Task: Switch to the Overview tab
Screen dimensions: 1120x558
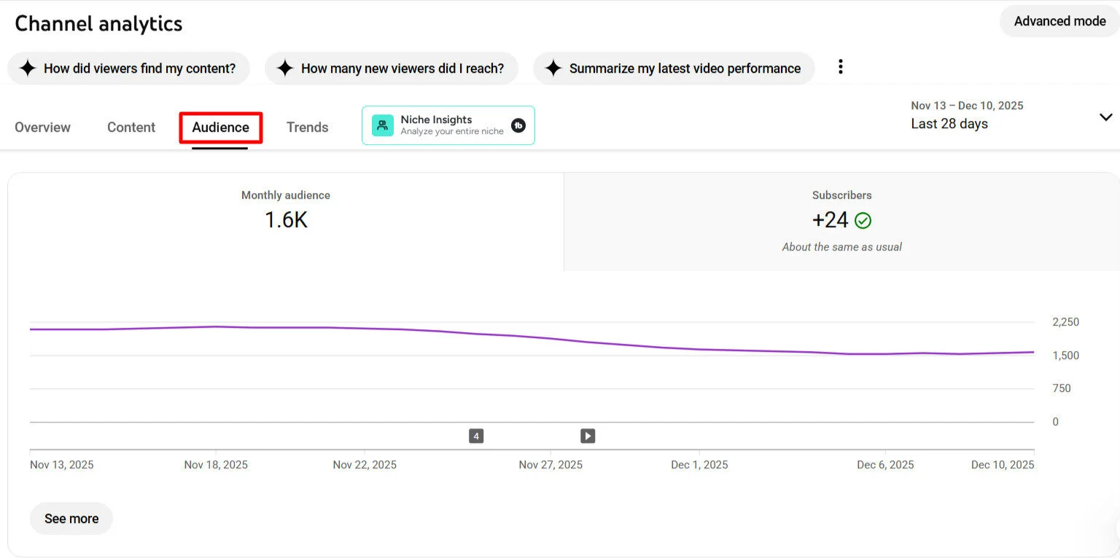Action: tap(42, 127)
